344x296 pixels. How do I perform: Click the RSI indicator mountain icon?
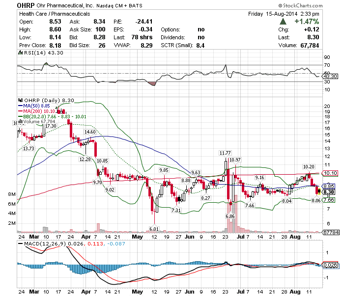(x=20, y=53)
